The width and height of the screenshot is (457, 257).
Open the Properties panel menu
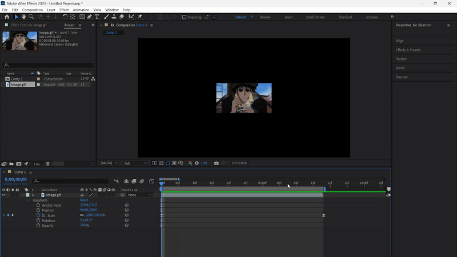click(x=448, y=25)
